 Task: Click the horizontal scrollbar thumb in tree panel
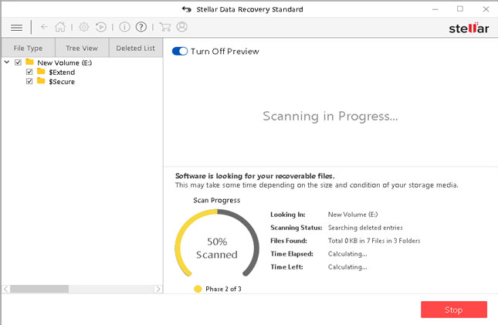[39, 289]
